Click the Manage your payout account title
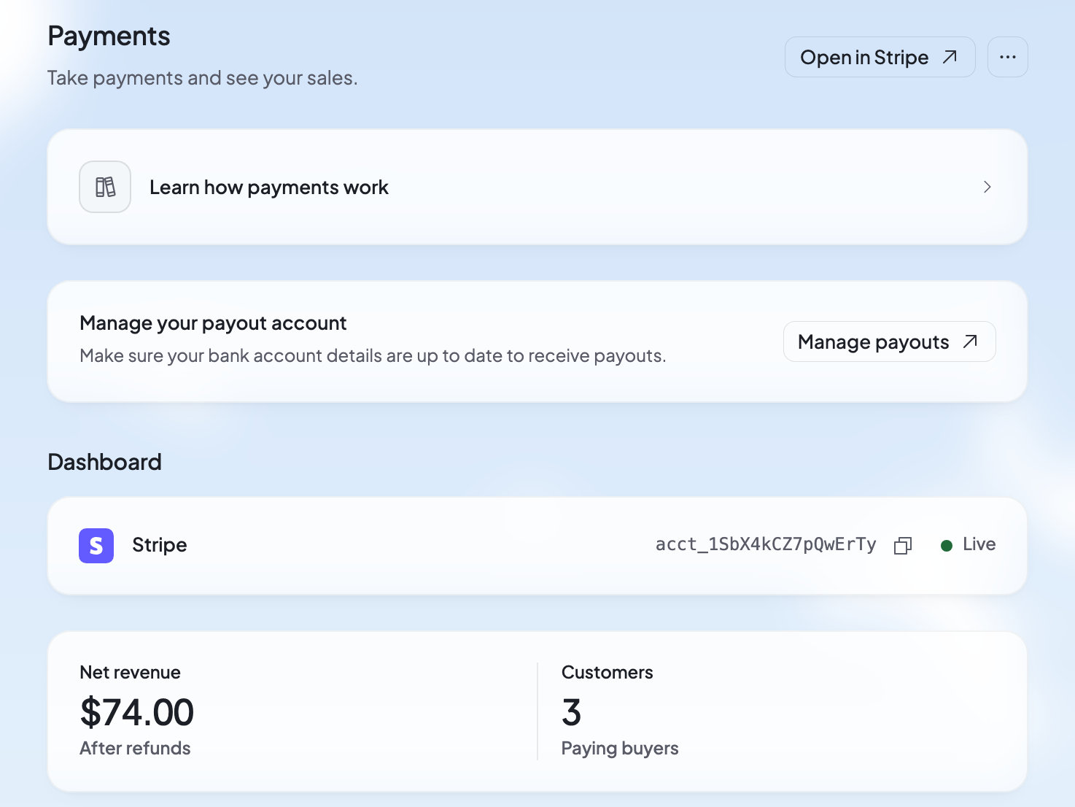The width and height of the screenshot is (1075, 807). tap(213, 323)
